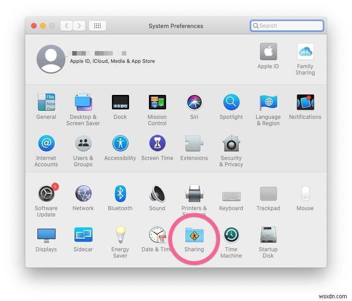Open Security & Privacy settings

(231, 143)
